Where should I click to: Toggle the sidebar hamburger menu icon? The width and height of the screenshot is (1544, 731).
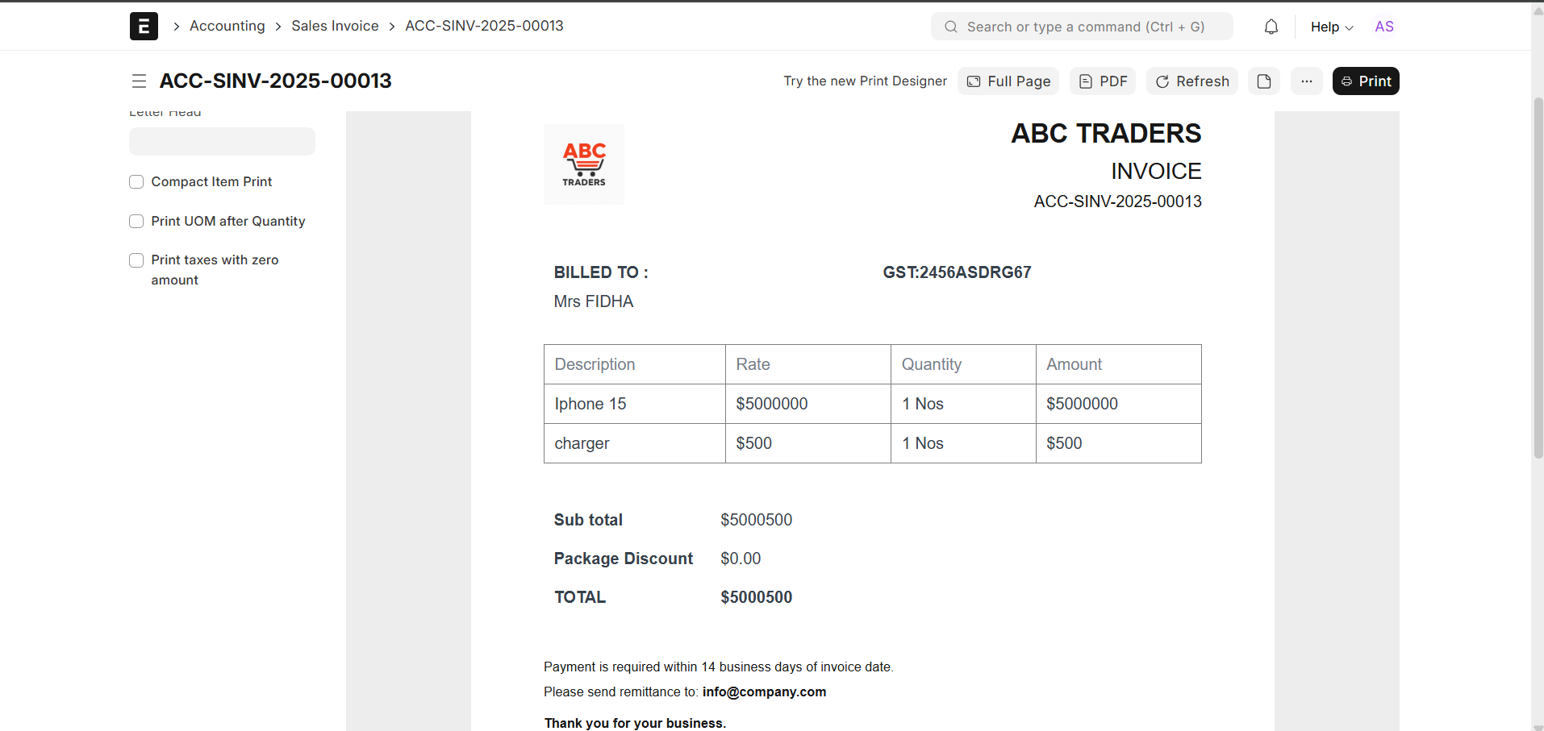click(x=139, y=81)
